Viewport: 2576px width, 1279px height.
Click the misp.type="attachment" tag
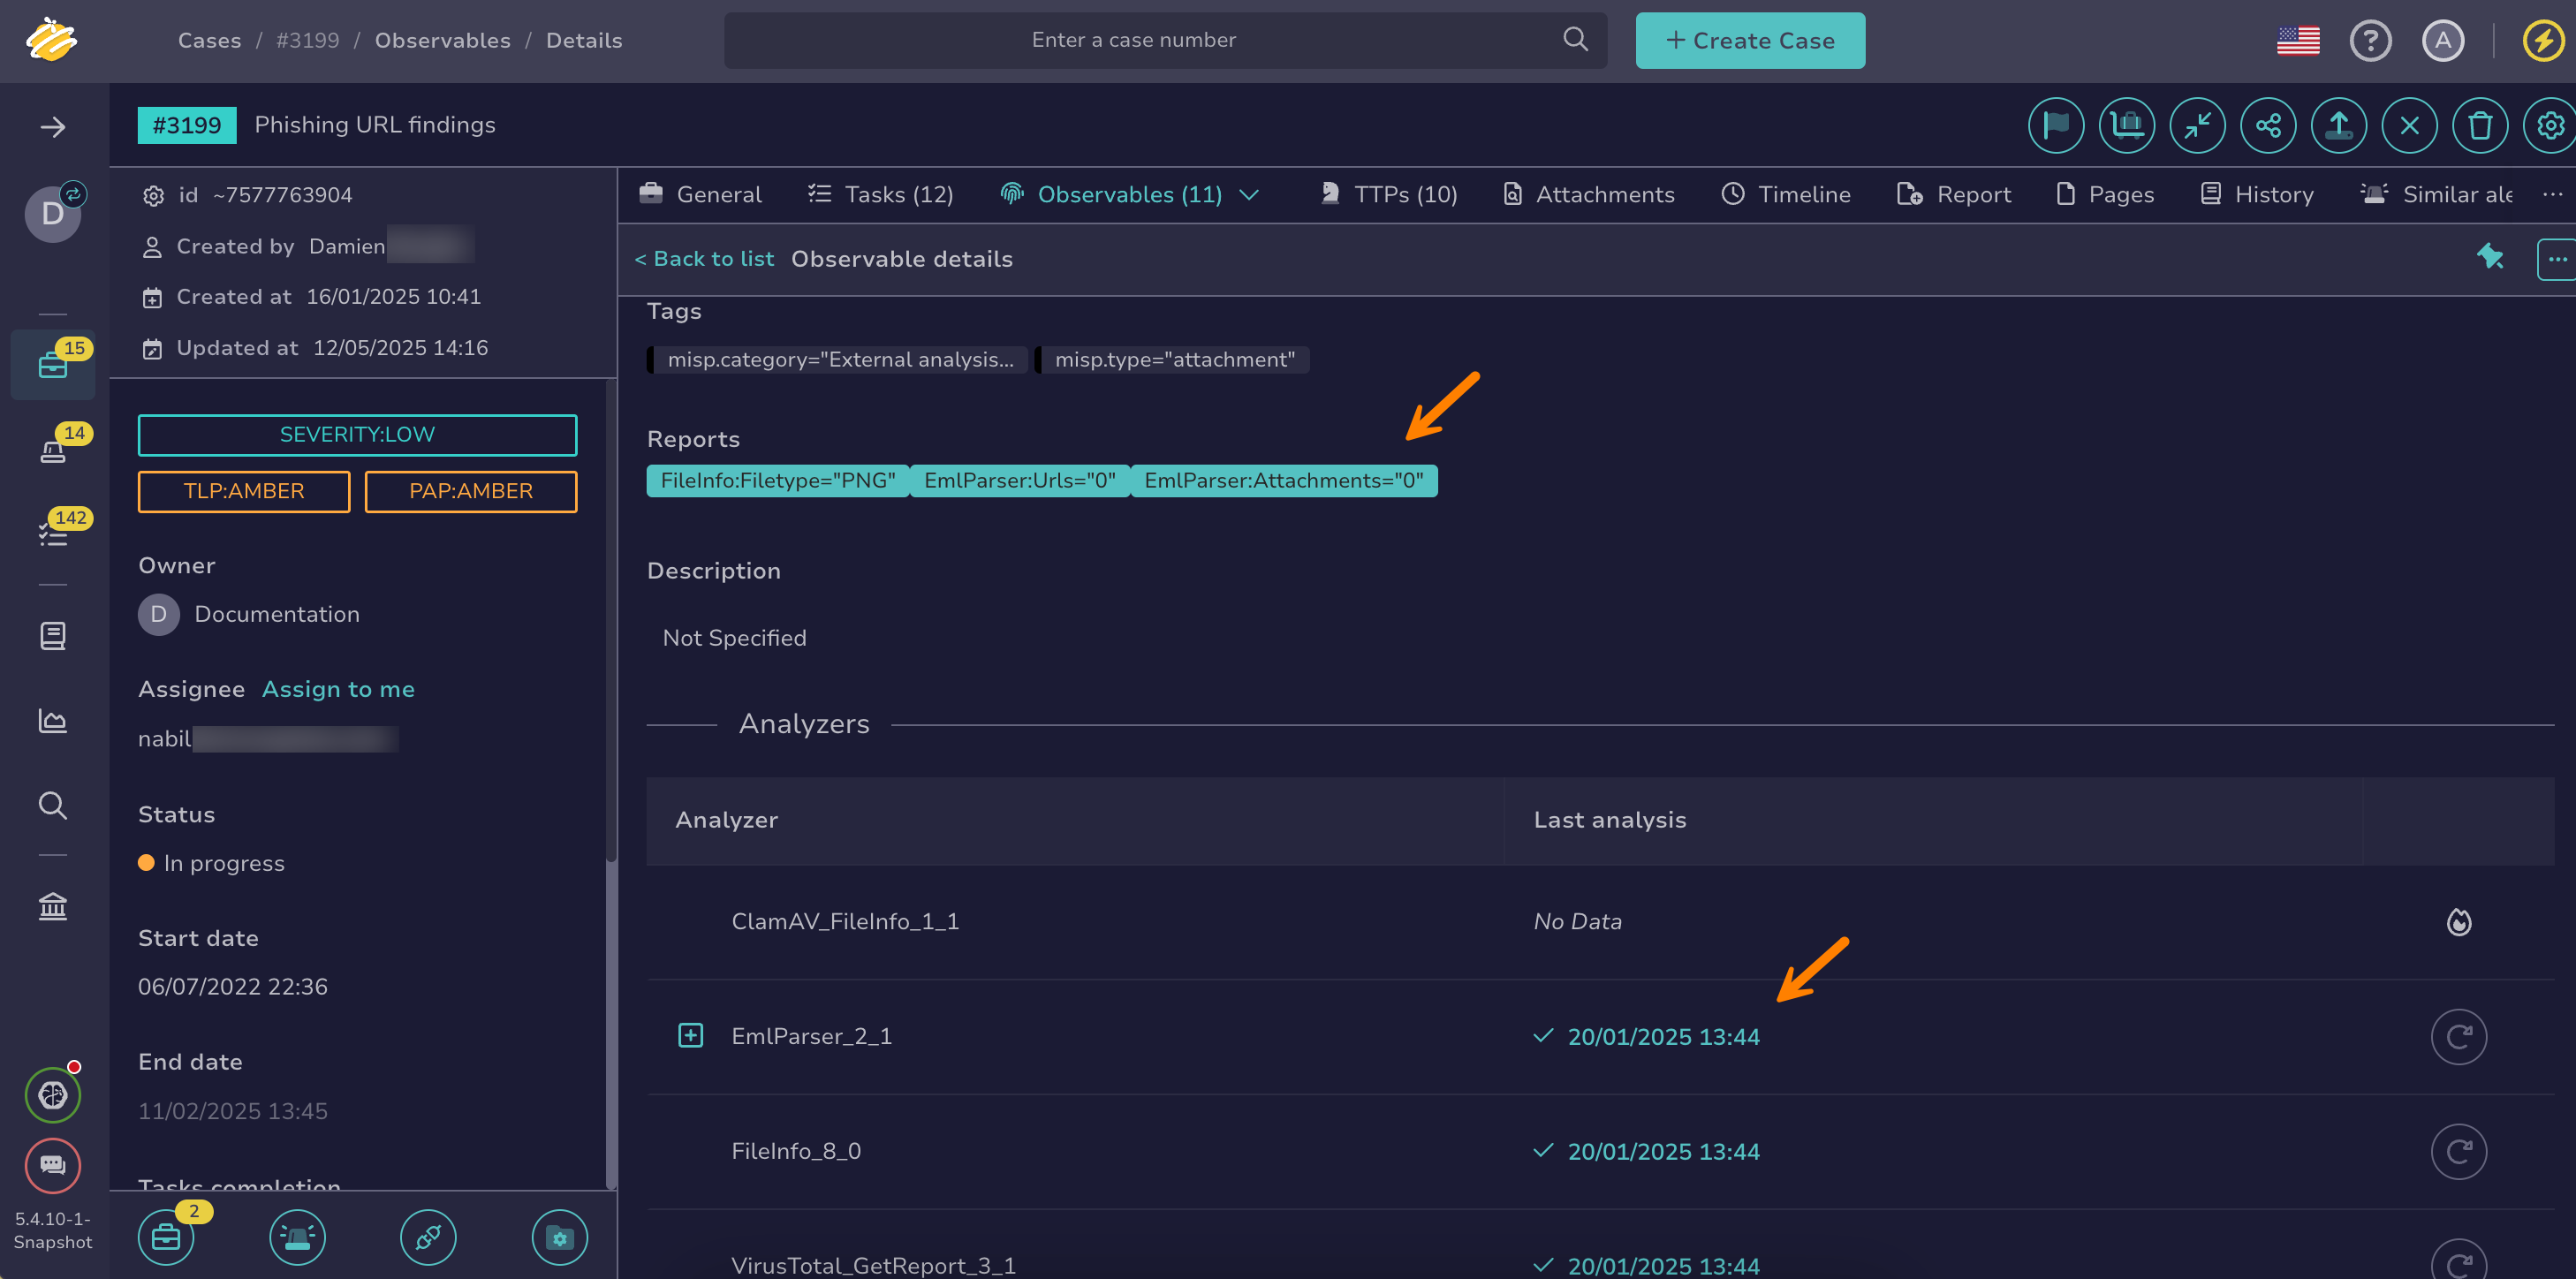point(1174,360)
